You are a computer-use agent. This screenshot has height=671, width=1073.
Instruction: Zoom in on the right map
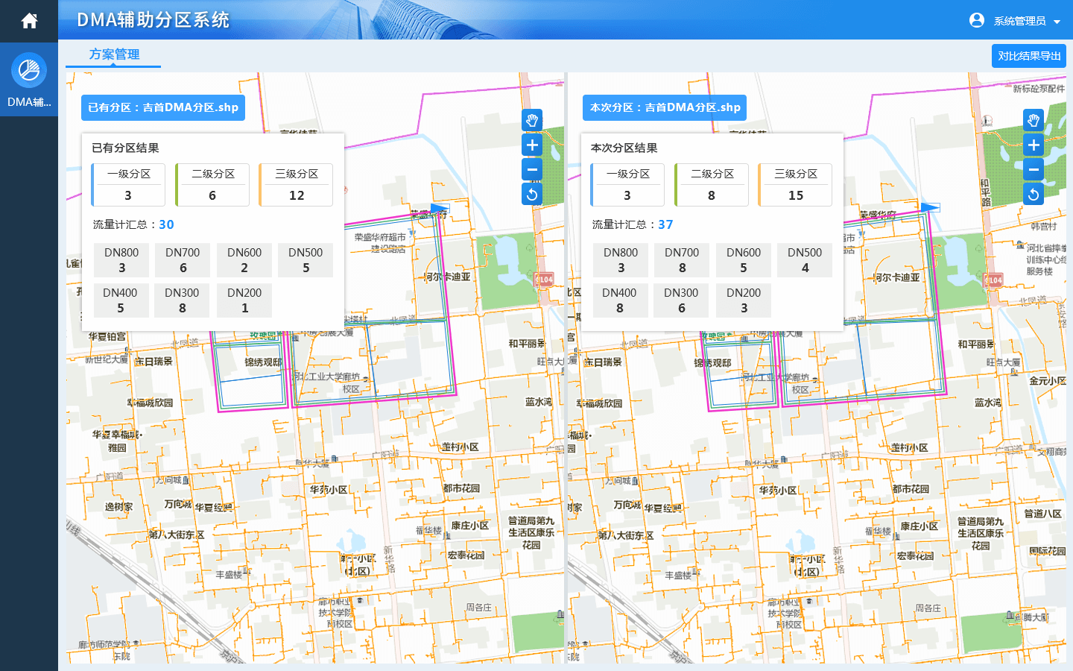coord(1034,145)
